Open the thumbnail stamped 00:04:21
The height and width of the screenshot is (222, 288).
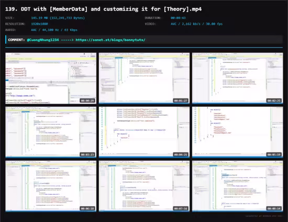pos(144,132)
